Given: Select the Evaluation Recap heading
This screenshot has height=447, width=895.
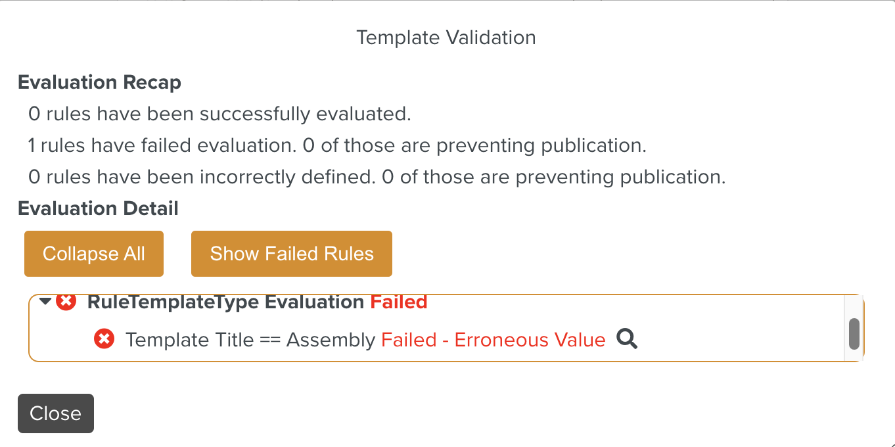Looking at the screenshot, I should (x=99, y=82).
